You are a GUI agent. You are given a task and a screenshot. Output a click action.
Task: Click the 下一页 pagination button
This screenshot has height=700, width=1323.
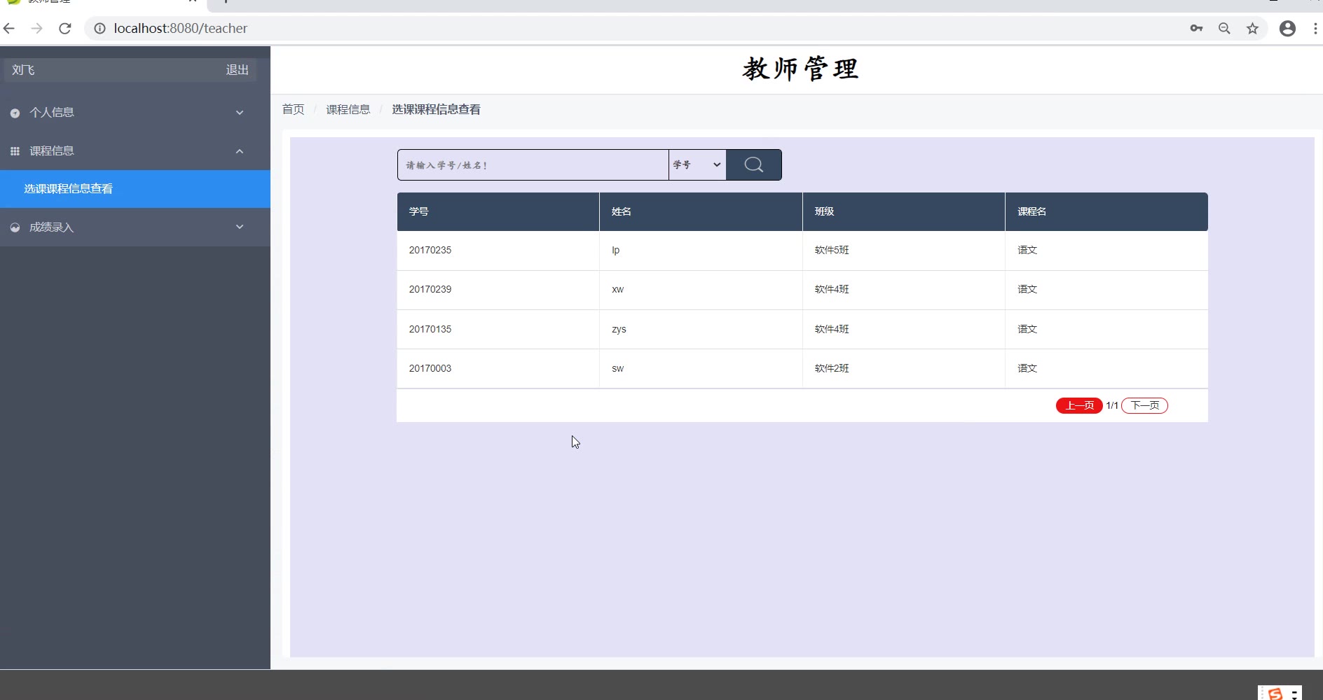(1144, 405)
